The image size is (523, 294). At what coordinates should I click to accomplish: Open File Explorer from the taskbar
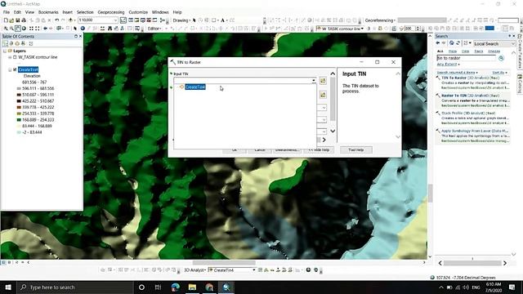coord(193,287)
